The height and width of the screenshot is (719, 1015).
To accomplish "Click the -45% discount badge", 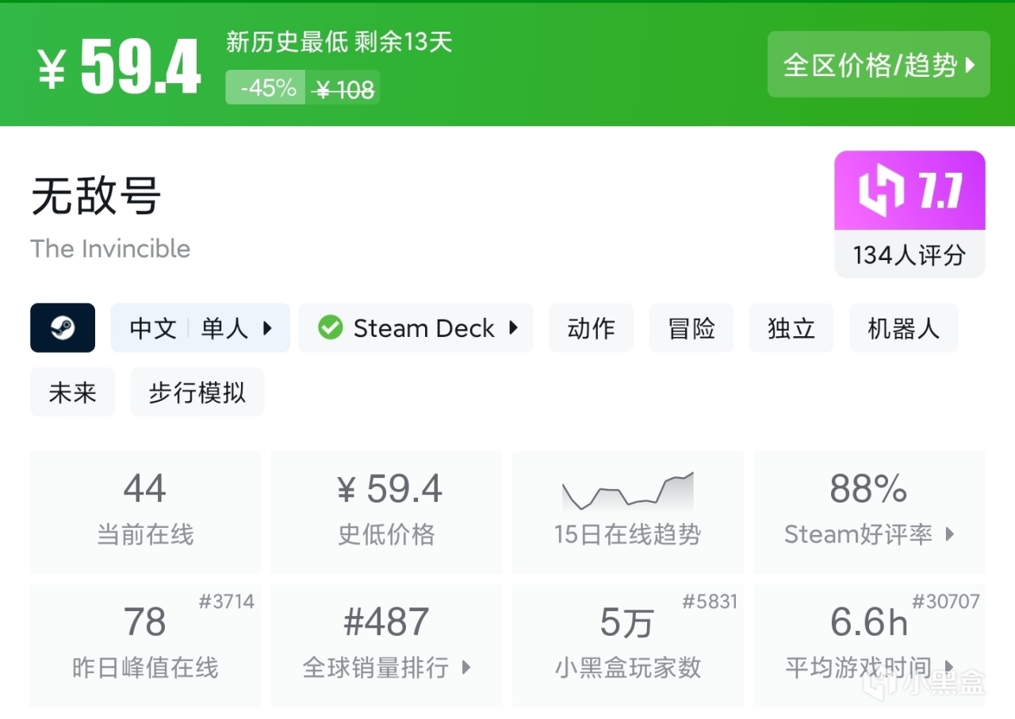I will 266,88.
